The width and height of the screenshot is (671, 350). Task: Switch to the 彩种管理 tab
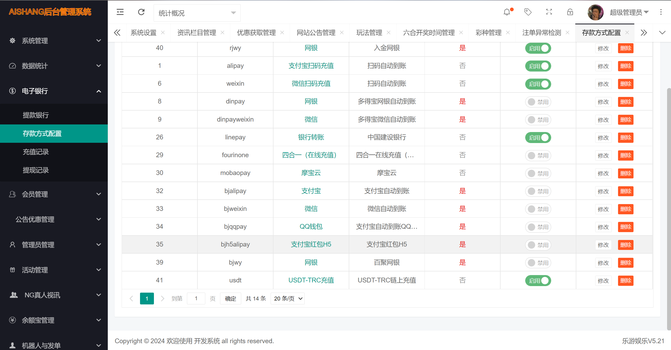tap(488, 33)
